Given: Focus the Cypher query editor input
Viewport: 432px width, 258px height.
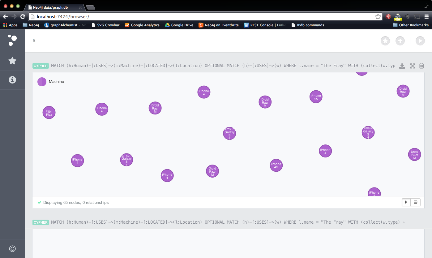Looking at the screenshot, I should pos(204,41).
